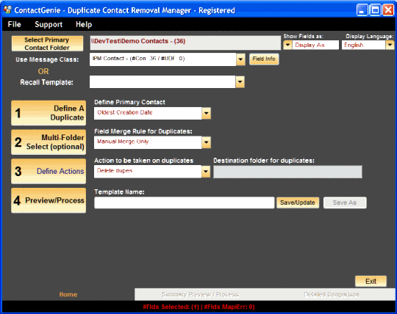The image size is (397, 314).
Task: Click the Field Info button
Action: pos(264,59)
